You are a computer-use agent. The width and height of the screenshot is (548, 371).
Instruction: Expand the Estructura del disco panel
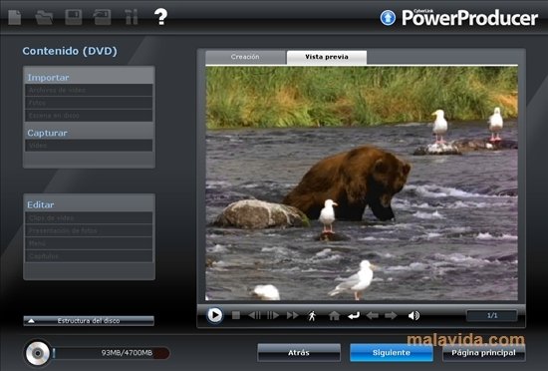tap(89, 321)
